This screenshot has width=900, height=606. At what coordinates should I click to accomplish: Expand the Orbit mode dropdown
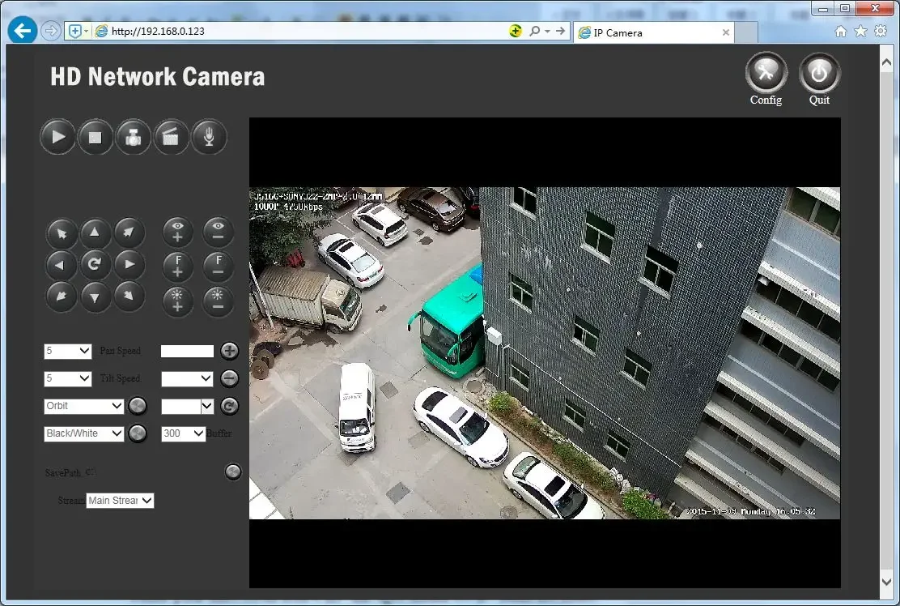83,406
